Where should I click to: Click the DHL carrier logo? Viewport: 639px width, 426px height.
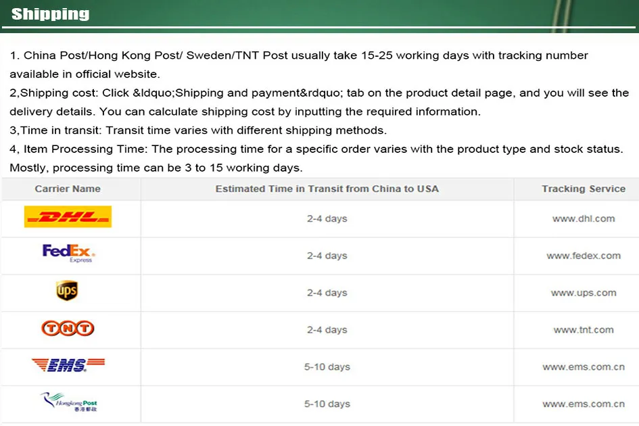[68, 217]
